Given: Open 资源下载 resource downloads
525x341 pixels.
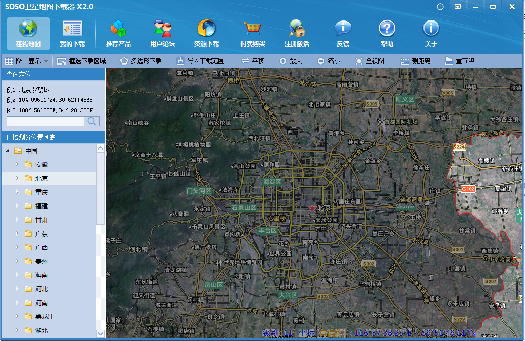Looking at the screenshot, I should (x=207, y=34).
